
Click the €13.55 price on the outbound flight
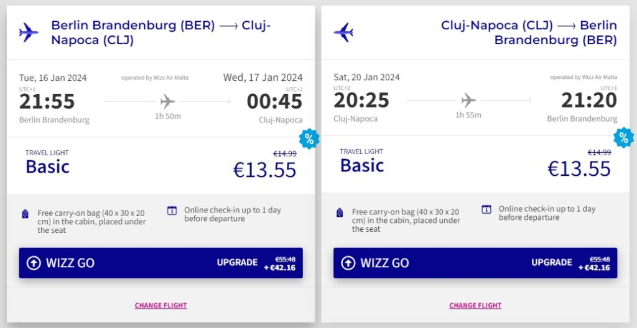(x=264, y=170)
